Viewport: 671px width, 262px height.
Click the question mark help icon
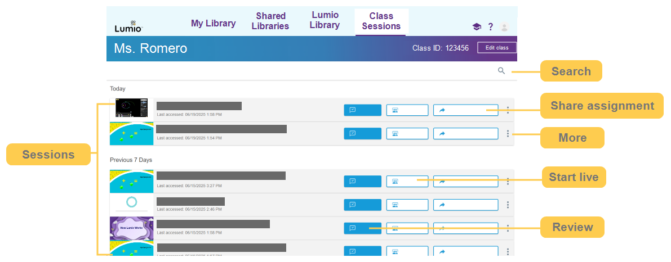point(491,26)
